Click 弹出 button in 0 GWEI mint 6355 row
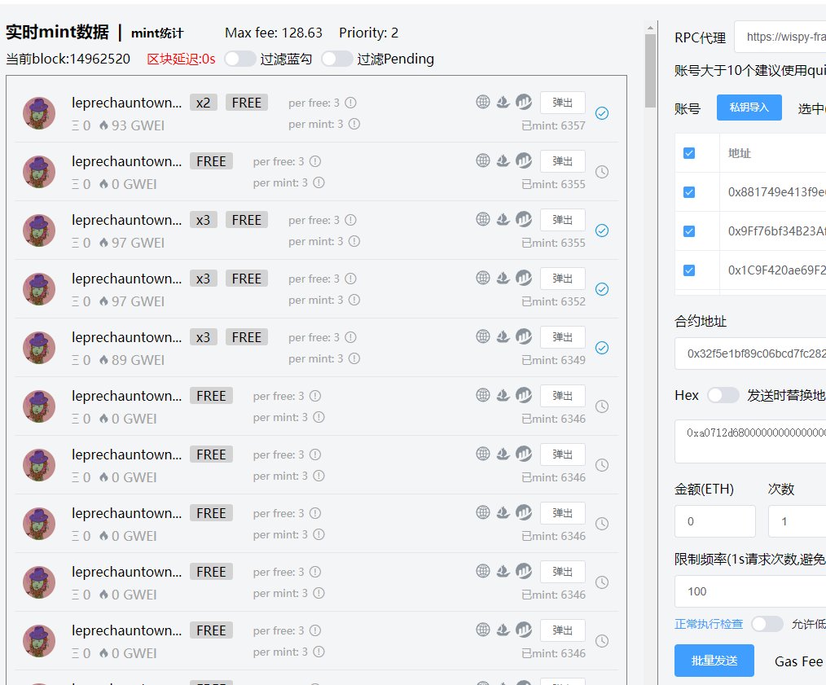 [x=563, y=160]
